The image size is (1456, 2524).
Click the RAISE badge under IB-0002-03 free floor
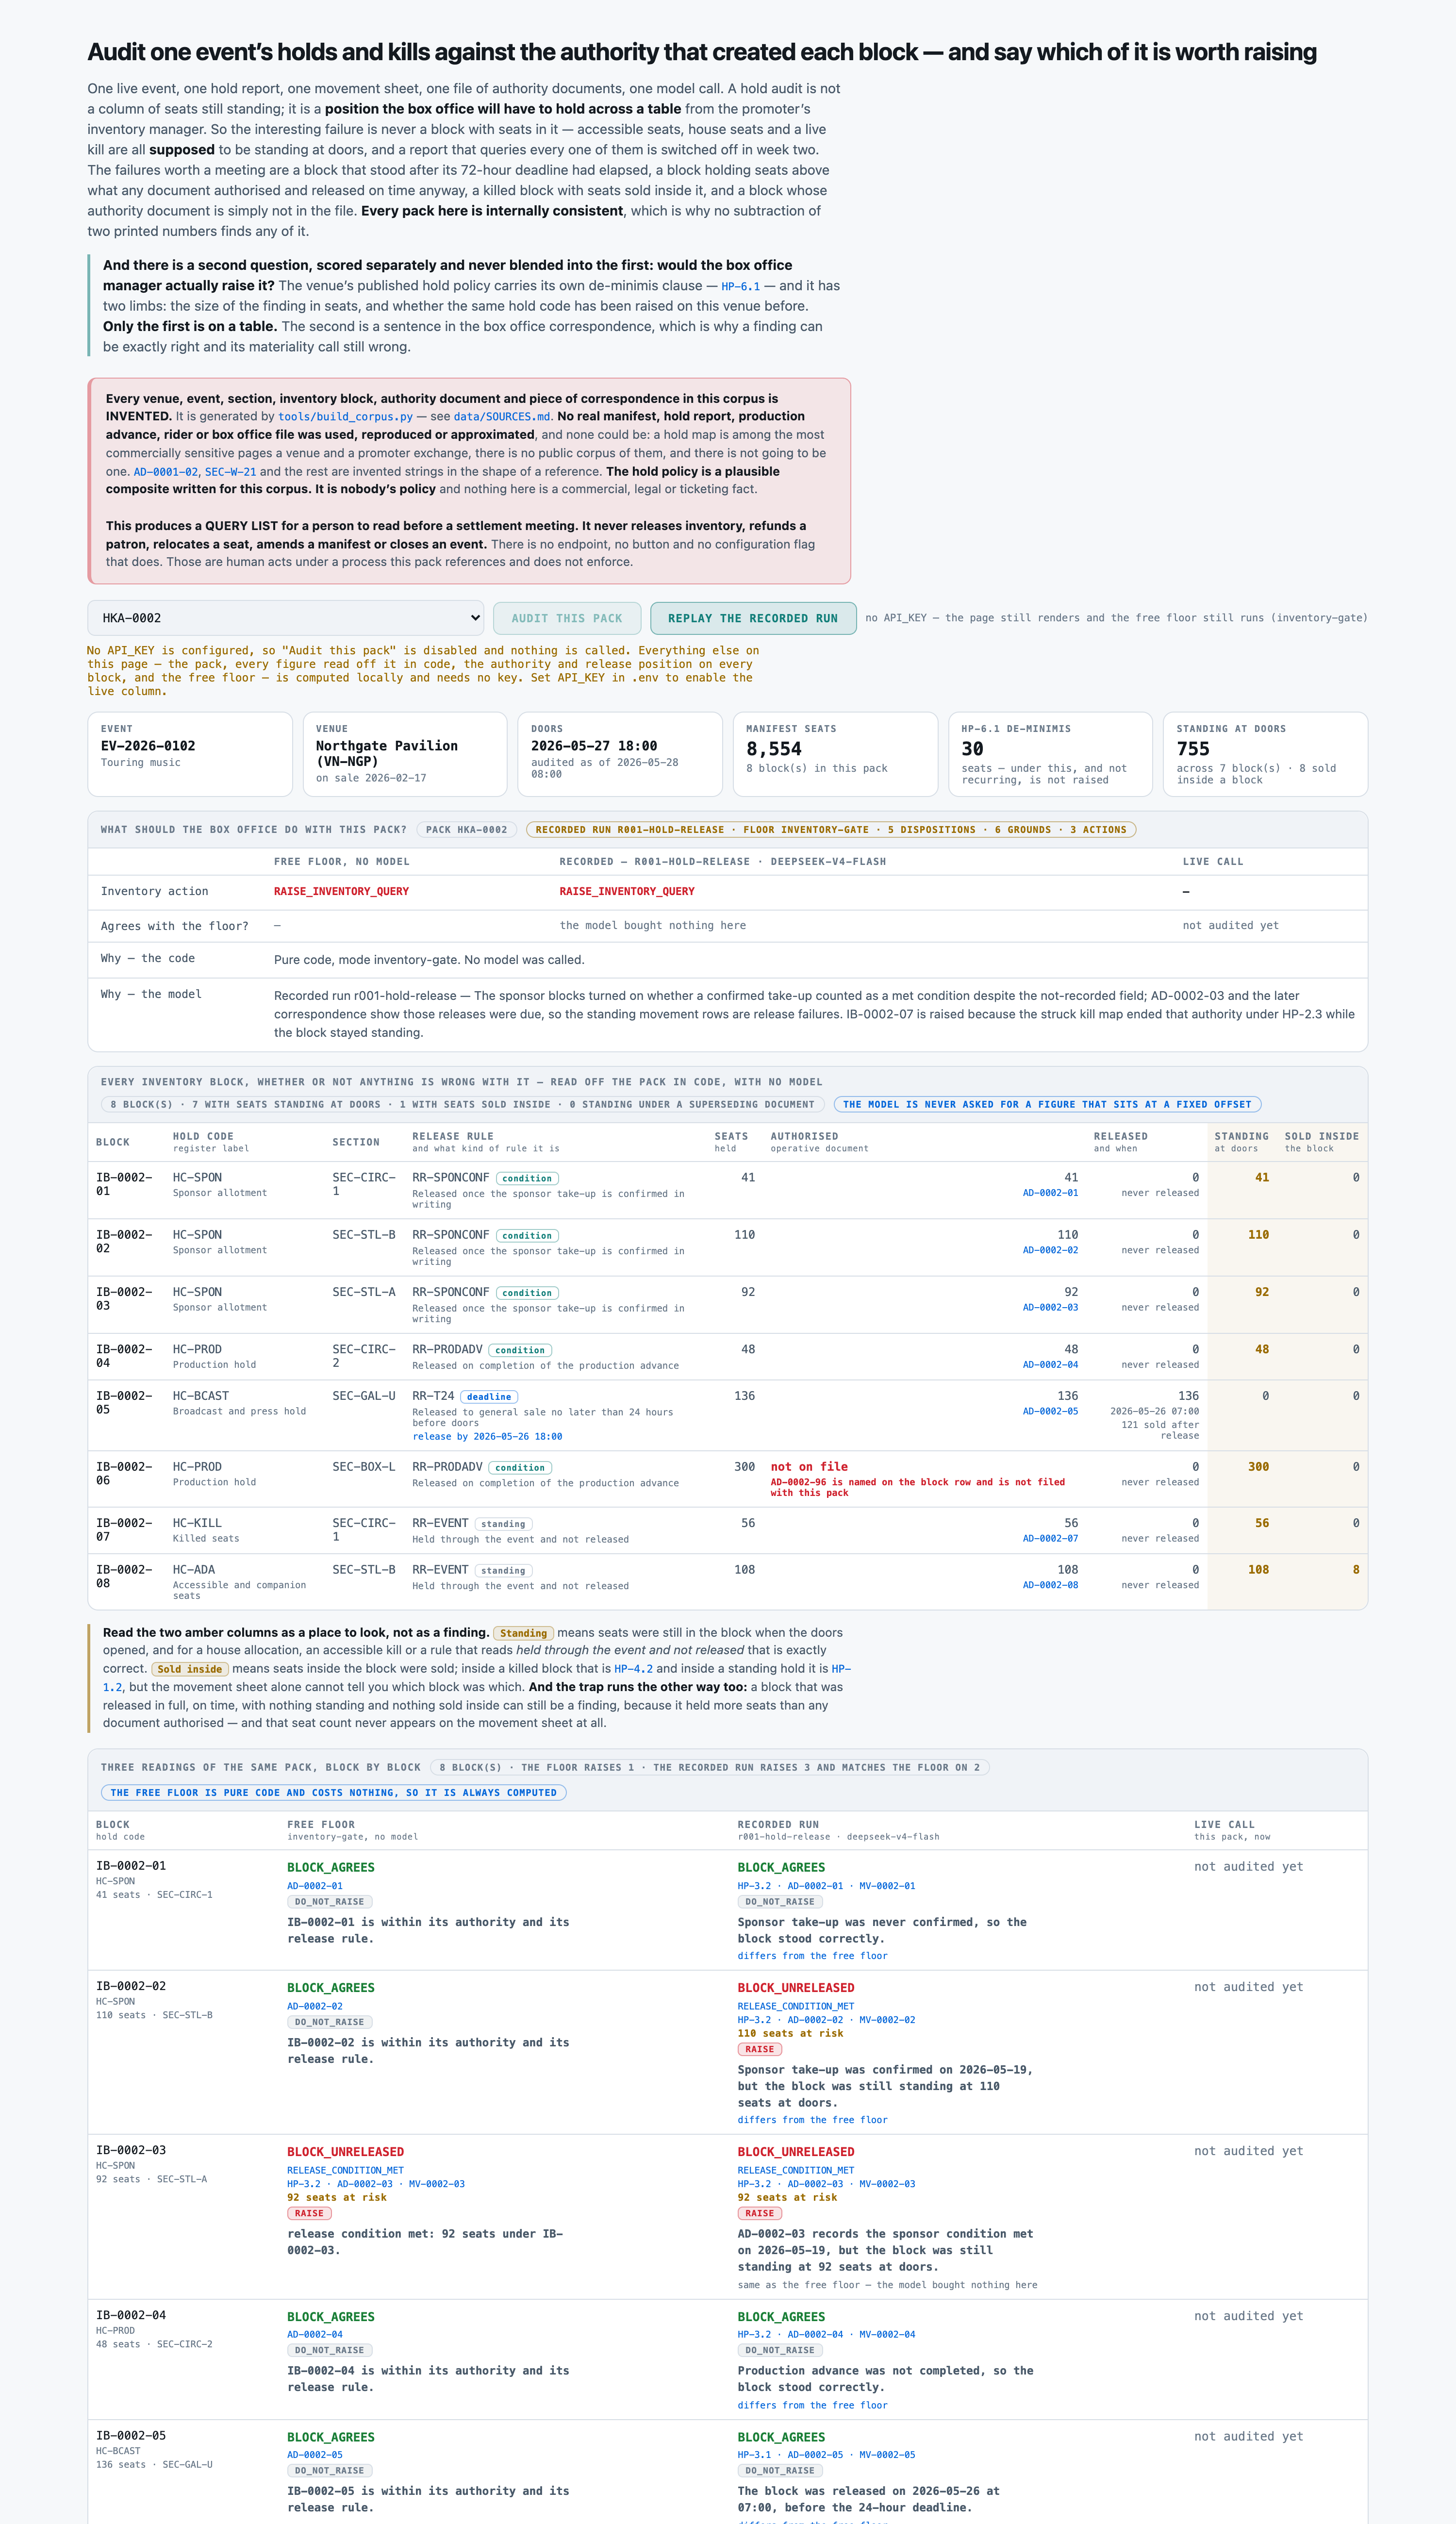(x=309, y=2214)
